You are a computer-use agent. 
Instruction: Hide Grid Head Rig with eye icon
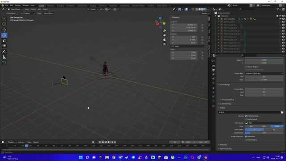coord(280,19)
